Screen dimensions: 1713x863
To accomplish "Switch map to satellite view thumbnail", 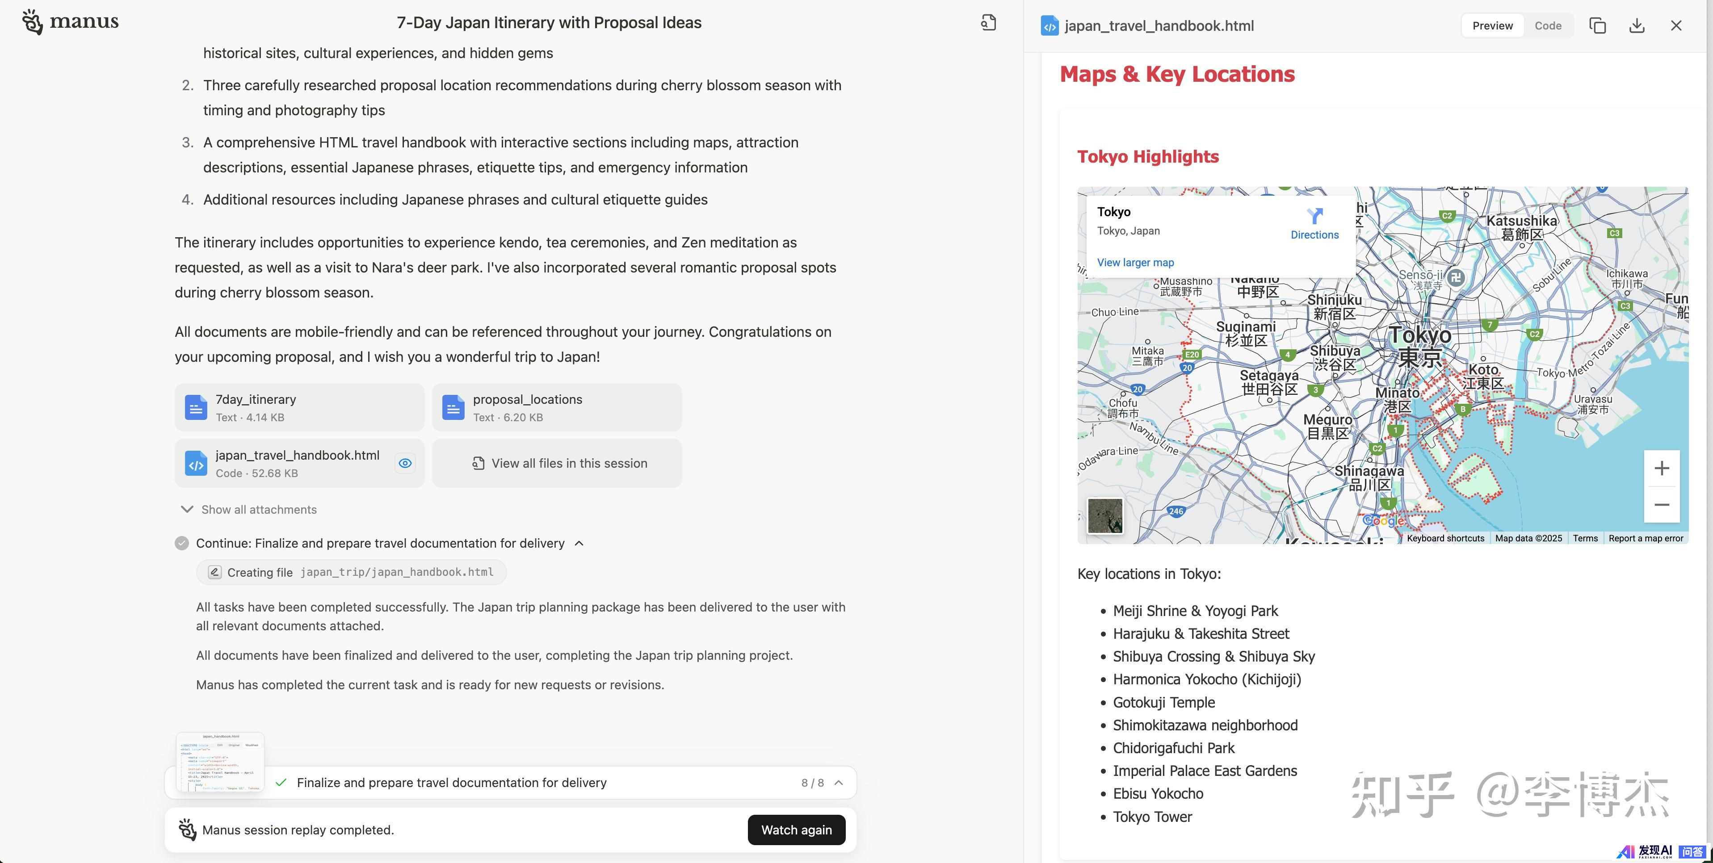I will point(1104,516).
